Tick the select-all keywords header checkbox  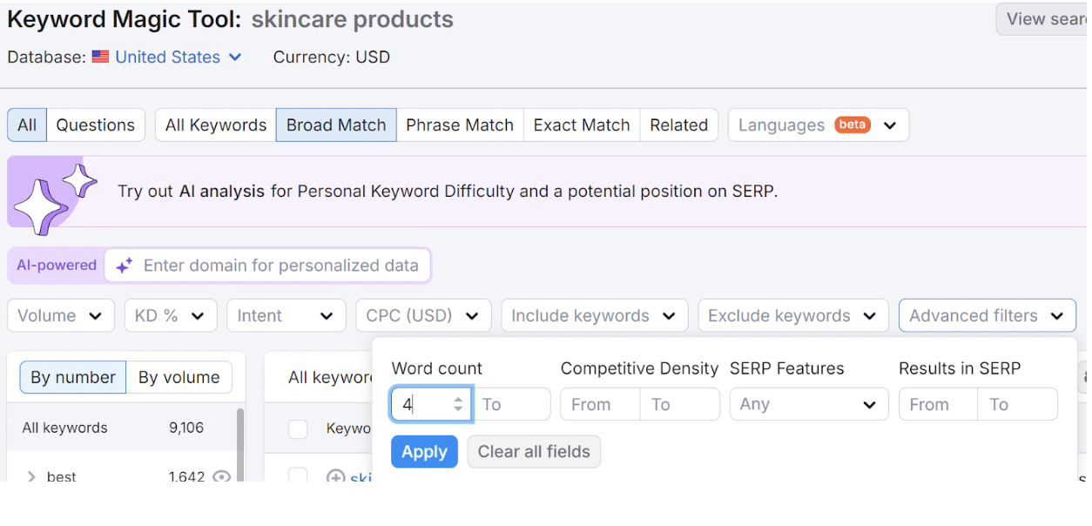298,428
